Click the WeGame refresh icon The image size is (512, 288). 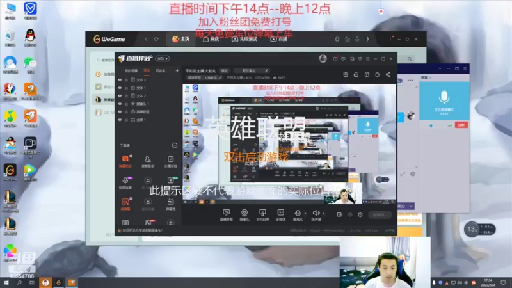[x=156, y=39]
